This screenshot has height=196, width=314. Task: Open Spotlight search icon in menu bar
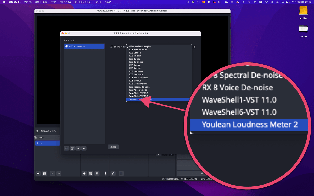tap(282, 2)
